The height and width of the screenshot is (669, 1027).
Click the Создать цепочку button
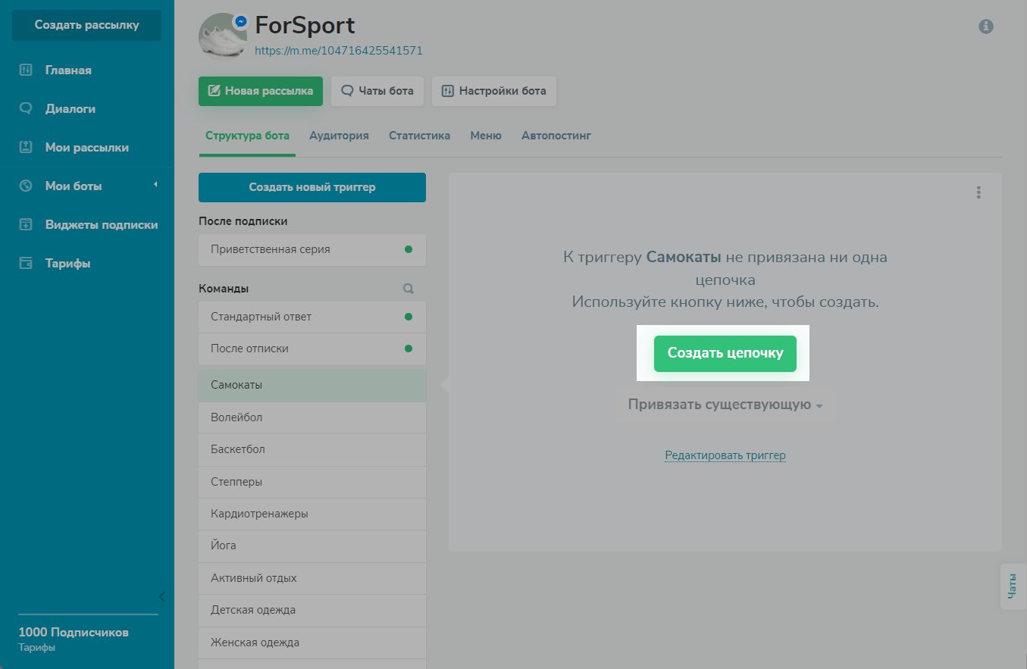coord(725,354)
